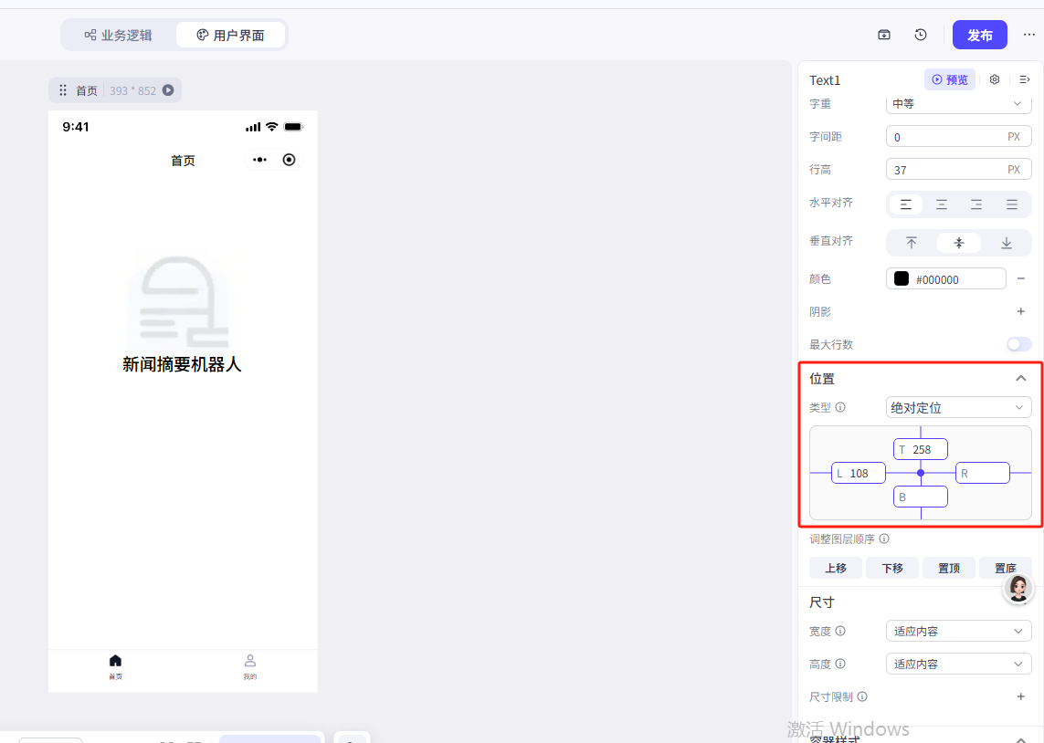Remove the color with the minus icon
The image size is (1044, 743).
point(1021,278)
